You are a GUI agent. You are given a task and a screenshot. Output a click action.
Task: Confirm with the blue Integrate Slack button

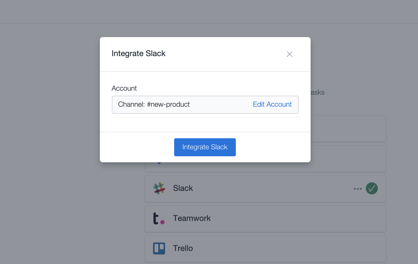[205, 147]
